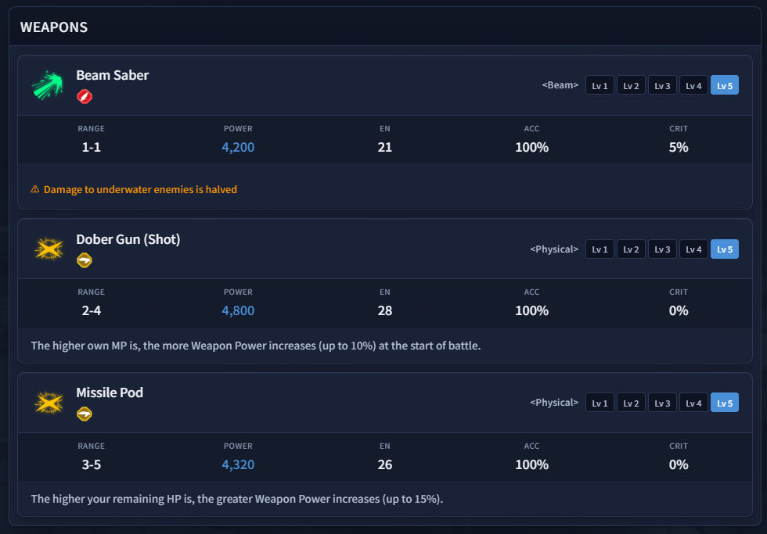Screen dimensions: 767x534
Task: Click the Beam Saber power value 4,200
Action: click(x=238, y=147)
